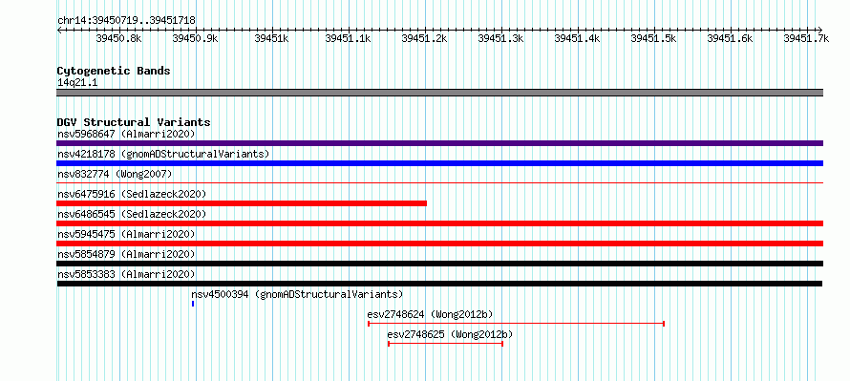Click the DGV Structural Variants track title
Image resolution: width=850 pixels, height=381 pixels.
(134, 122)
